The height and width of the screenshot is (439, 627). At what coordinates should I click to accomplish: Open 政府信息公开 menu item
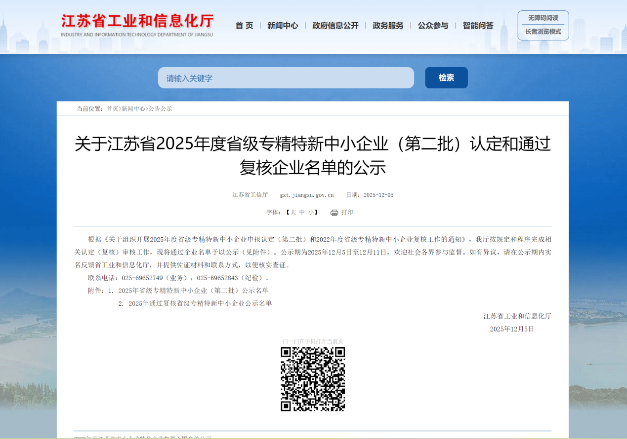[x=335, y=26]
